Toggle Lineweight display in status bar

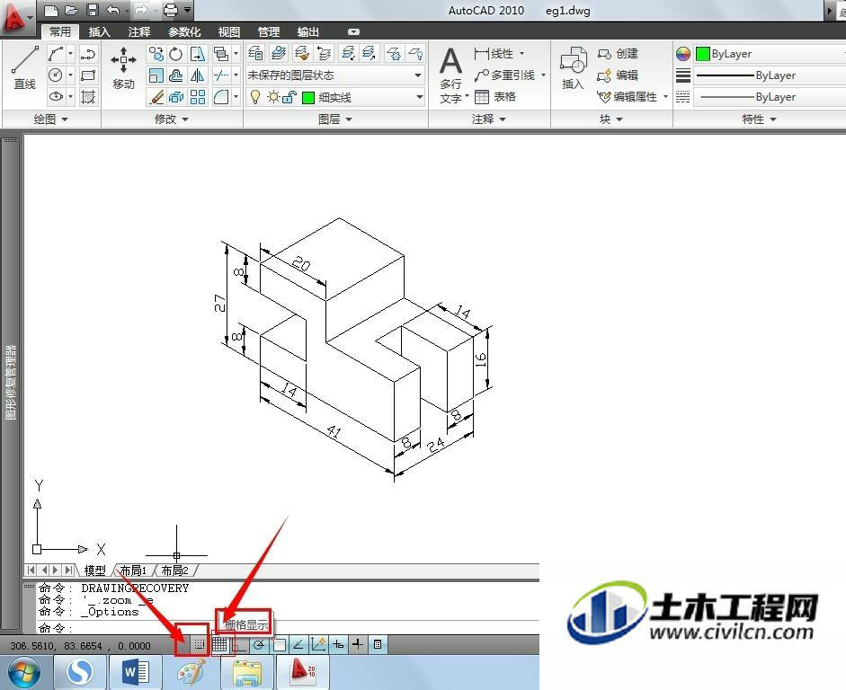click(358, 644)
